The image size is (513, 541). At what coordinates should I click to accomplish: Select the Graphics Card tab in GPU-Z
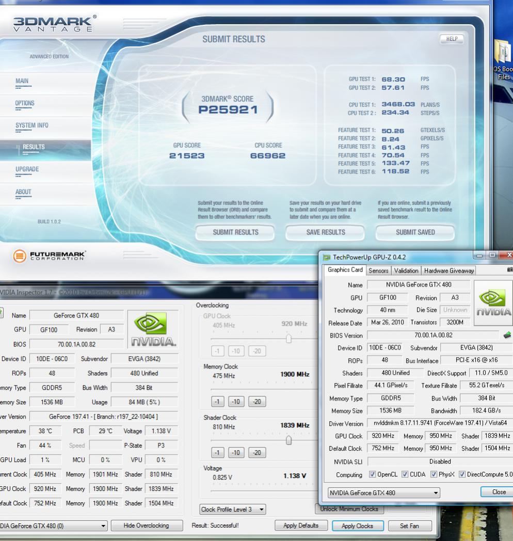coord(345,270)
